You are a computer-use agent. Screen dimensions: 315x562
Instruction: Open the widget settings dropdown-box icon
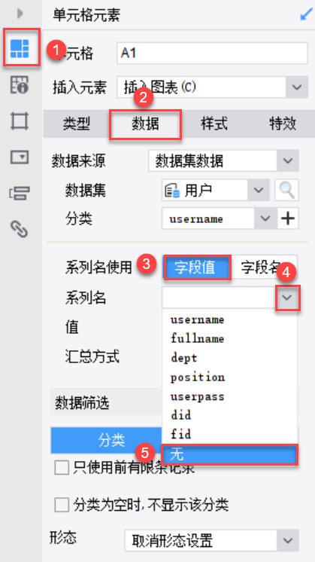click(x=20, y=157)
